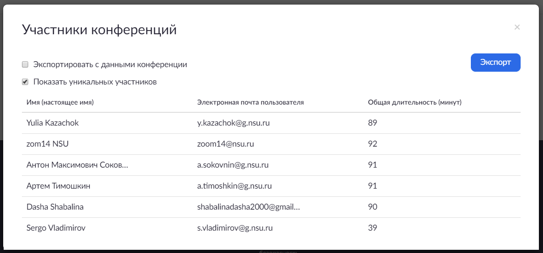Uncheck the show unique participants checkbox
Image resolution: width=543 pixels, height=253 pixels.
click(26, 82)
